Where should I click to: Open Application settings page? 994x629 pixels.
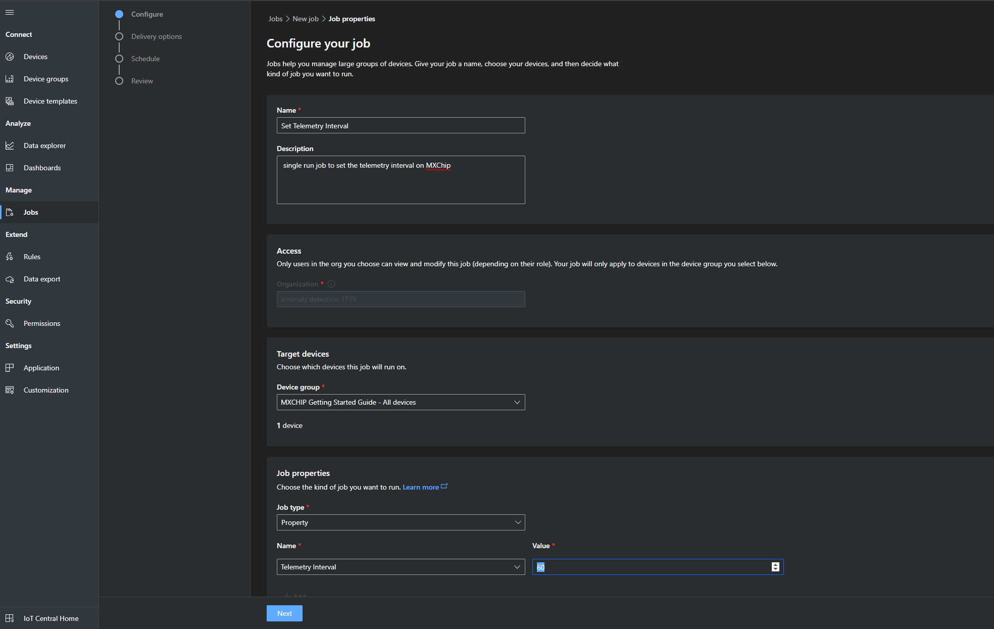(x=41, y=368)
